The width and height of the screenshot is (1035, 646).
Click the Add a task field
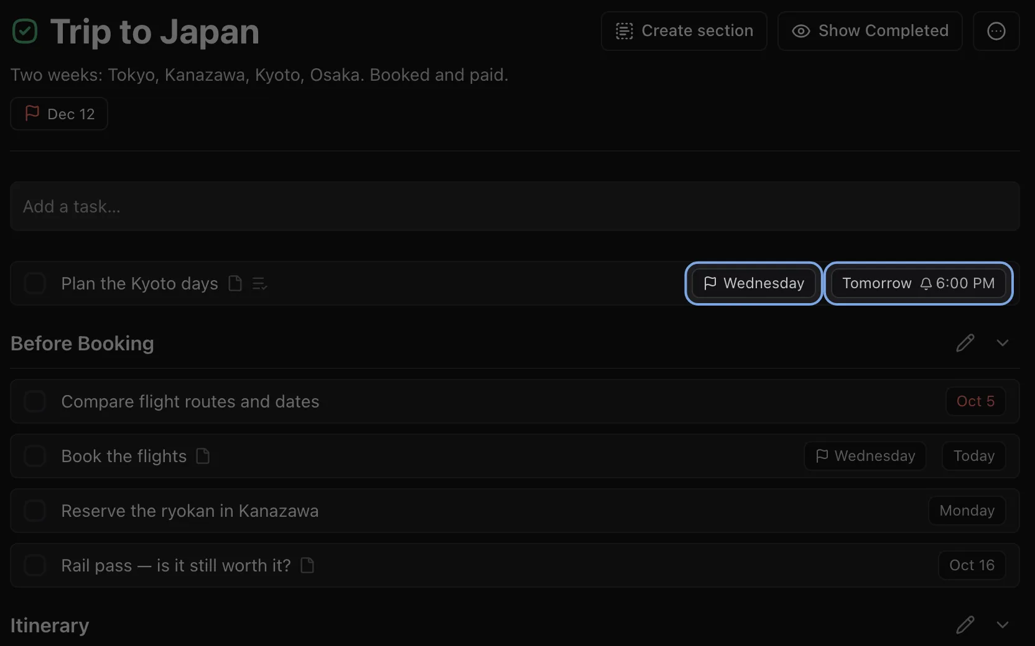click(515, 206)
